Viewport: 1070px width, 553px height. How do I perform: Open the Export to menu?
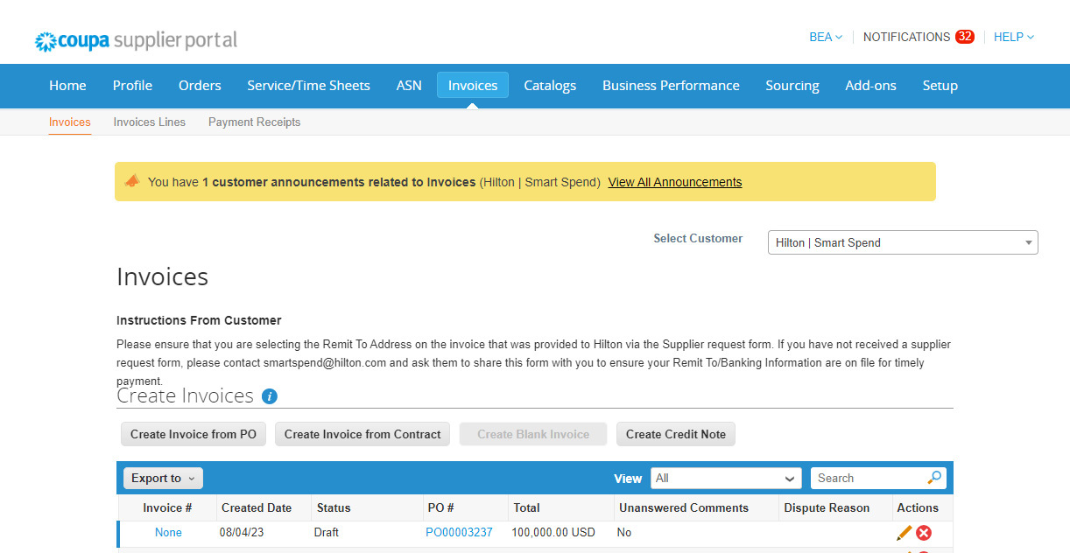pyautogui.click(x=164, y=479)
